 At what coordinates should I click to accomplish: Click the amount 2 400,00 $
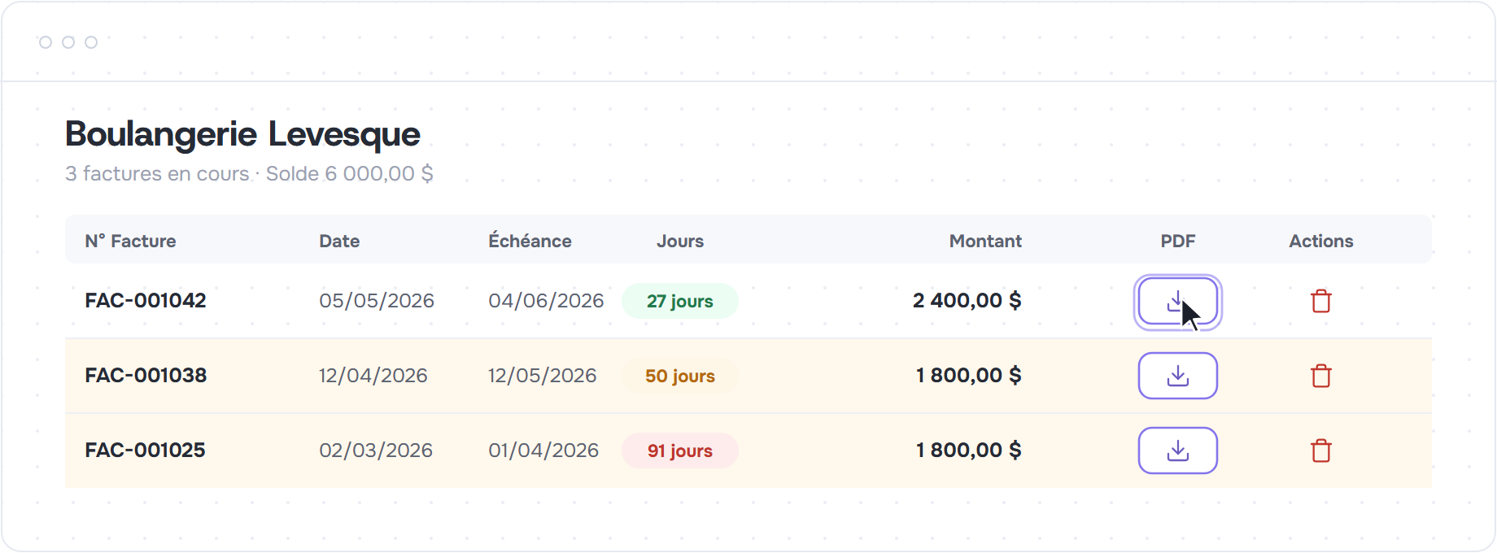click(967, 301)
